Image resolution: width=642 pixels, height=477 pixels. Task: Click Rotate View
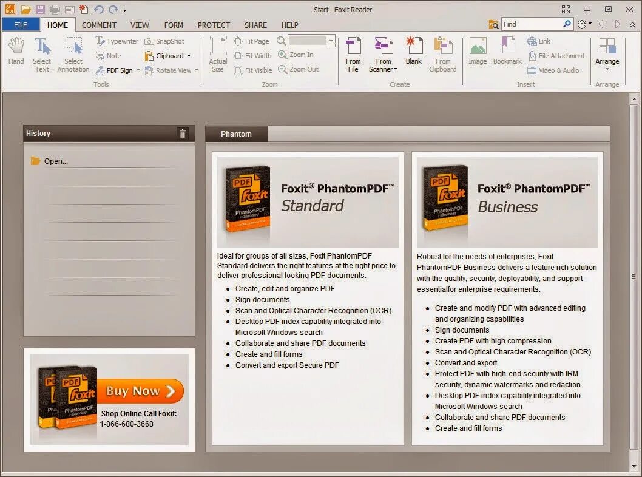(168, 70)
